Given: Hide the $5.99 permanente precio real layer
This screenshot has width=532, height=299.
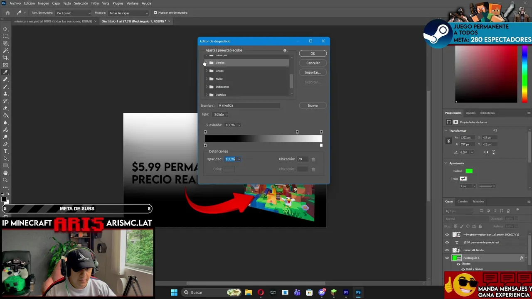Looking at the screenshot, I should (x=447, y=243).
